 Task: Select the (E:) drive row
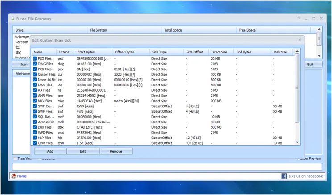pos(19,53)
